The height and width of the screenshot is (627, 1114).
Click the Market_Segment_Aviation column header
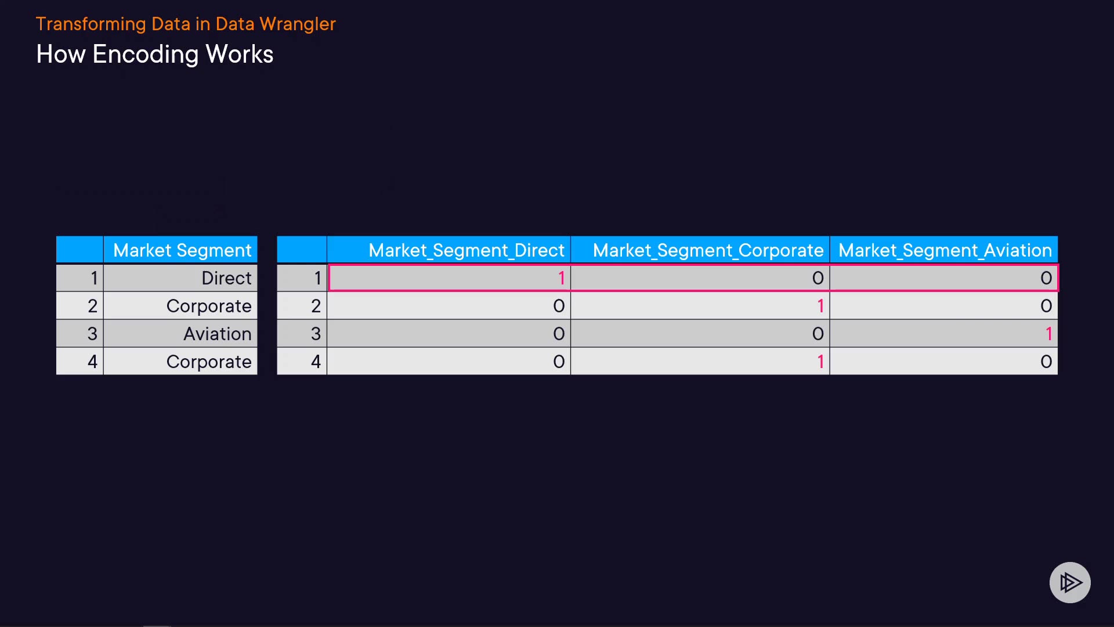pyautogui.click(x=945, y=250)
